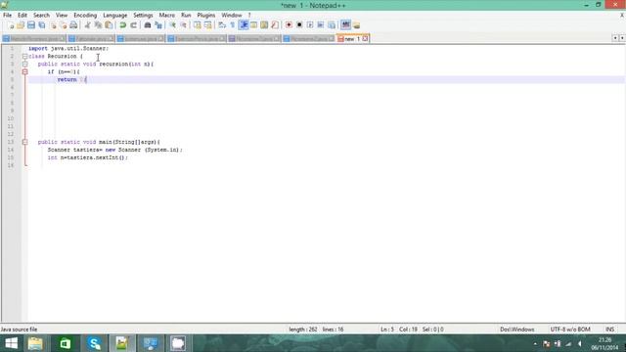Zoom out using the toolbar icon
This screenshot has width=626, height=352.
(183, 25)
